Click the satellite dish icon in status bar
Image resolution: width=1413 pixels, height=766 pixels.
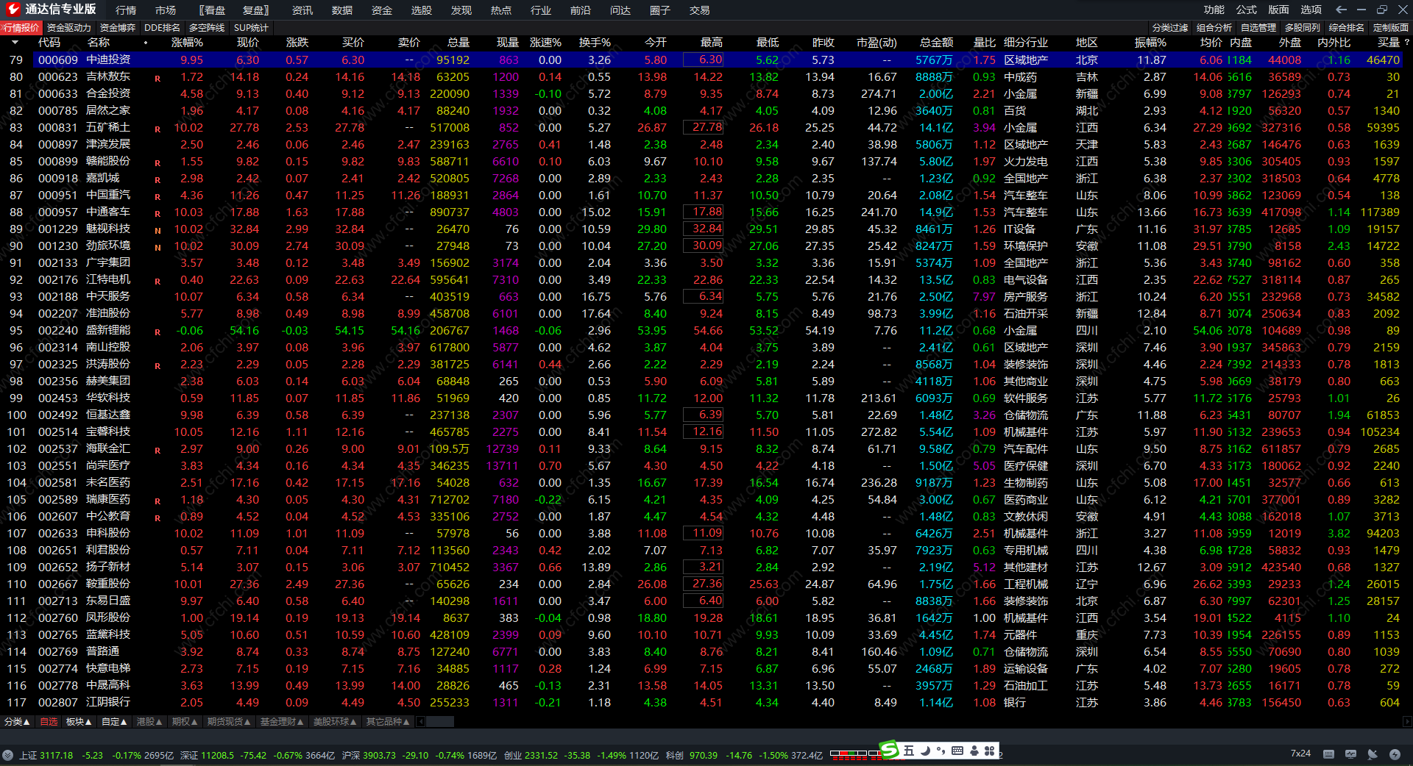coord(1373,754)
